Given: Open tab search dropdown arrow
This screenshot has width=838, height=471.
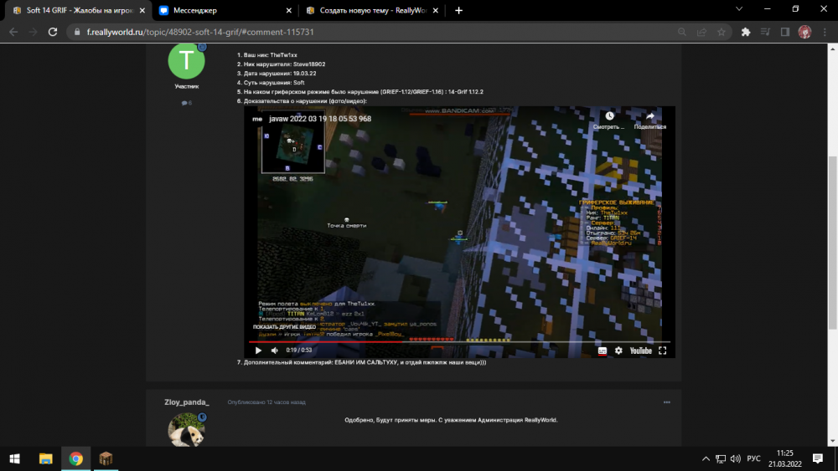Looking at the screenshot, I should 739,9.
